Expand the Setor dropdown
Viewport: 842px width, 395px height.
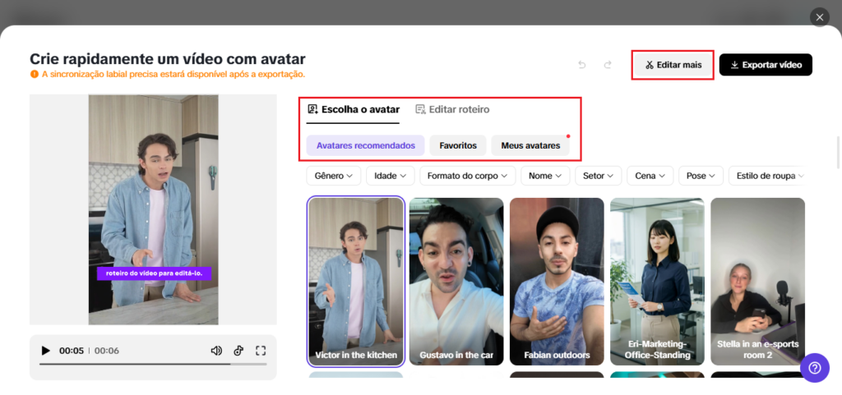tap(599, 176)
